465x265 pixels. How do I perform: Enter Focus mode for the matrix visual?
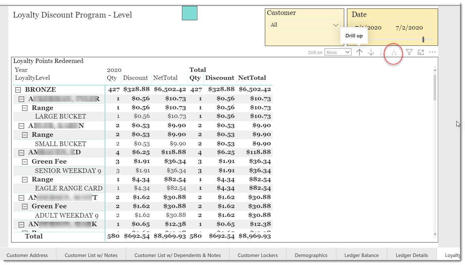421,52
